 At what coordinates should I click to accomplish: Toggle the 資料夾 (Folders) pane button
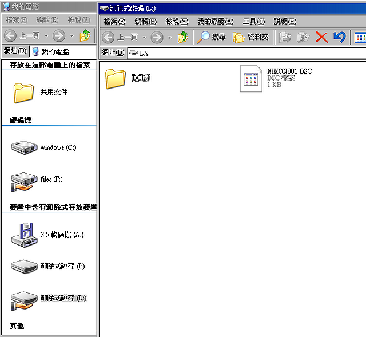[x=250, y=37]
